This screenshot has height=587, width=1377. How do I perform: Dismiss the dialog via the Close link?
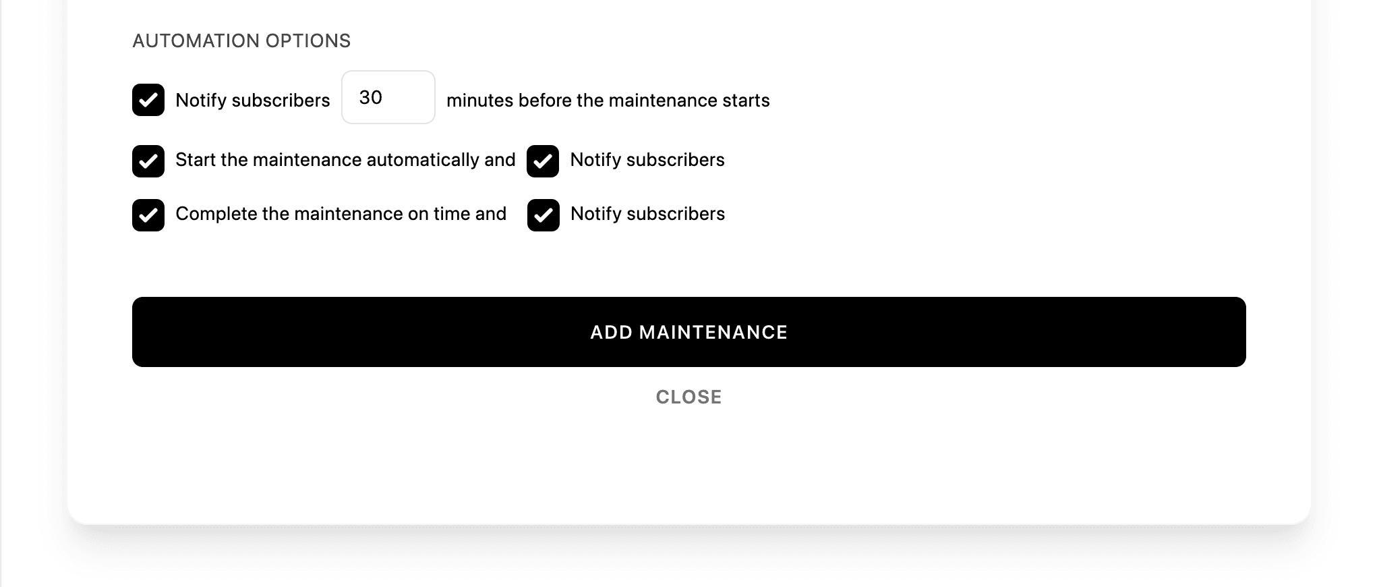pos(689,397)
